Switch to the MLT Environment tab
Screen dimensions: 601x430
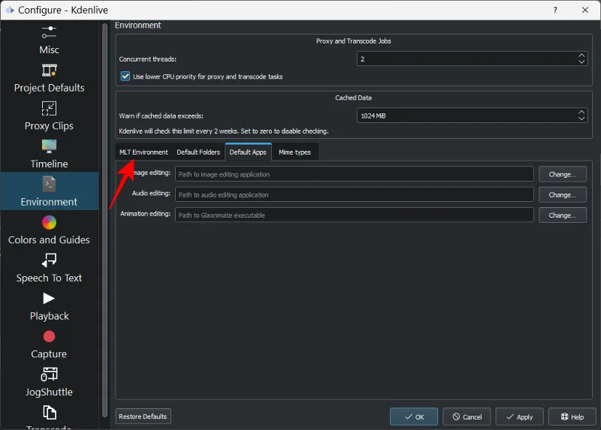pos(143,152)
